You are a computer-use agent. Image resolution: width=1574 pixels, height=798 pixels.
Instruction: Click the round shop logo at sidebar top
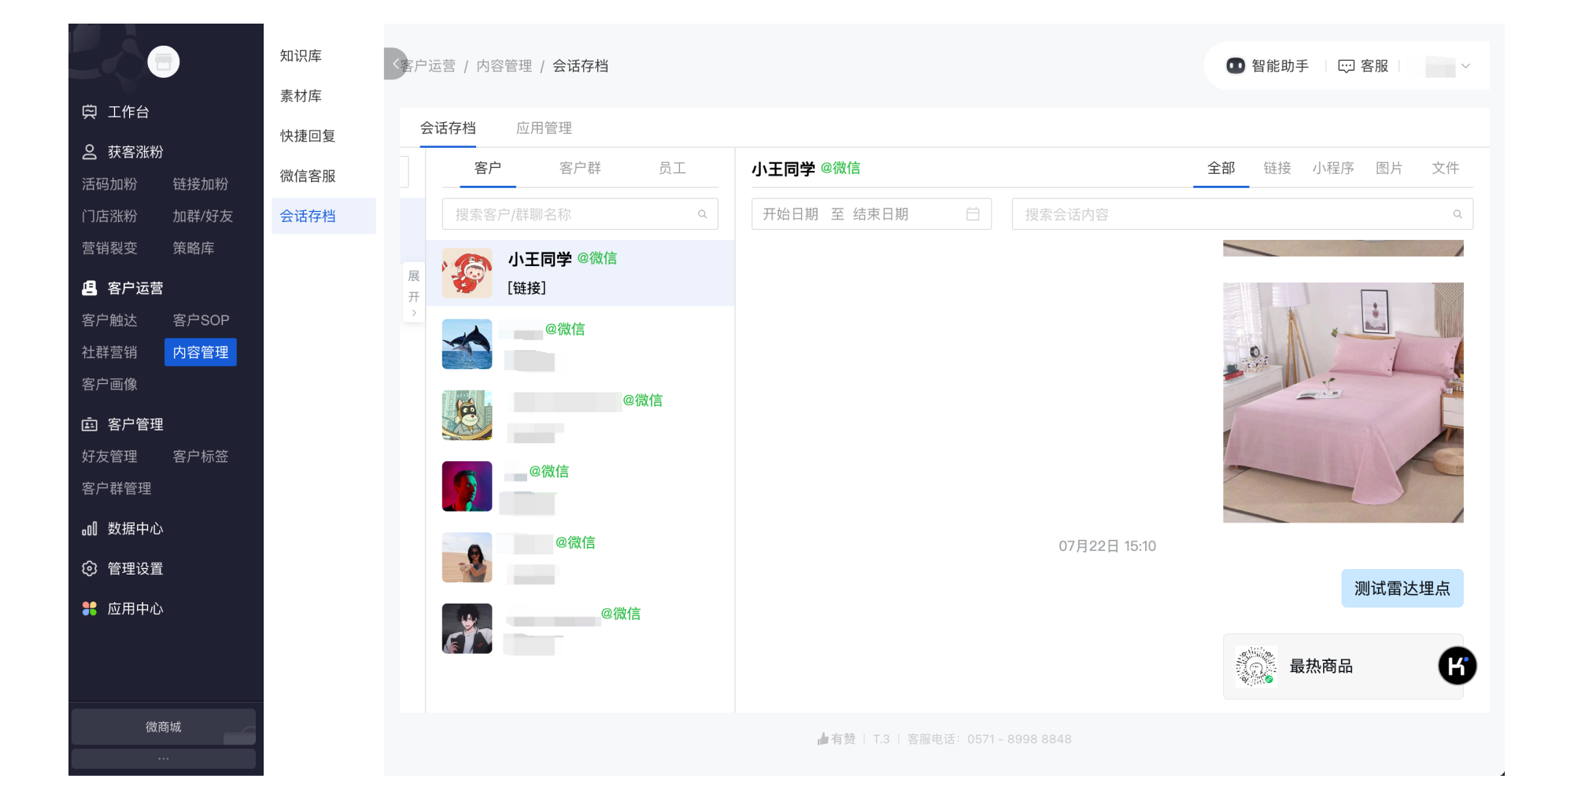tap(164, 62)
